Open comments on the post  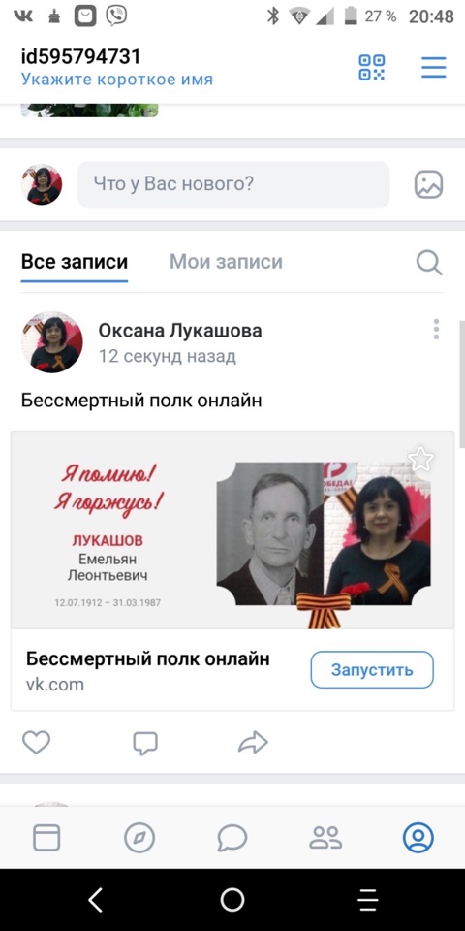(x=145, y=743)
